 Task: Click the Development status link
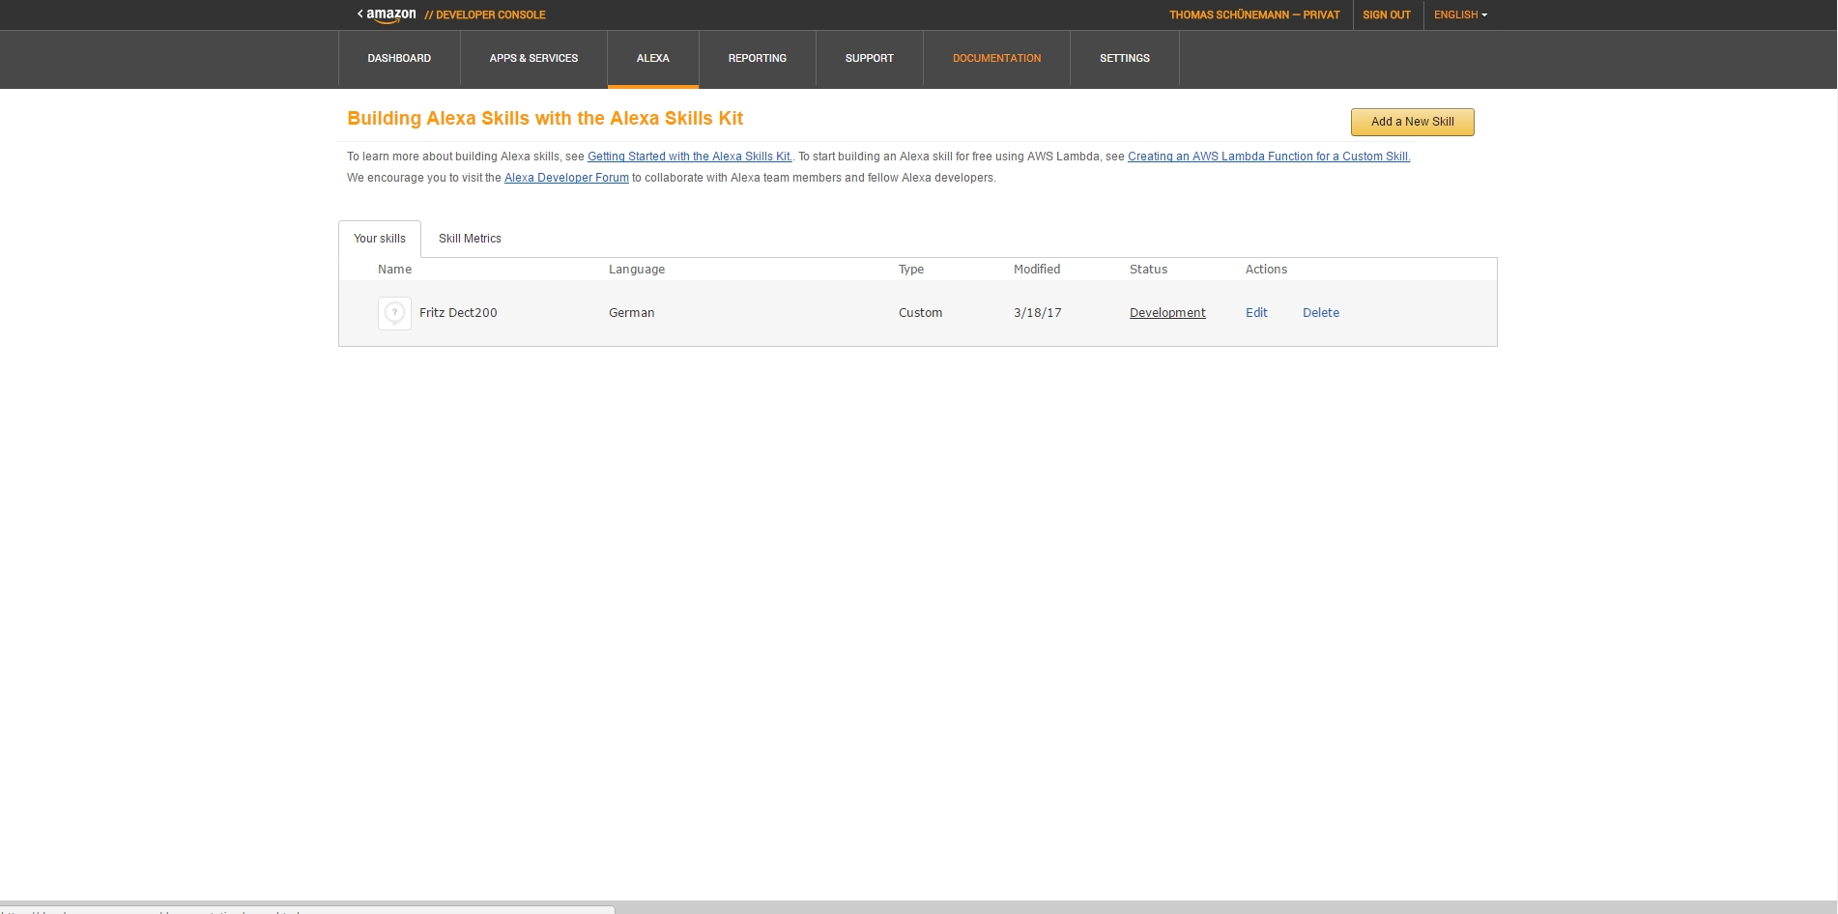click(x=1167, y=313)
